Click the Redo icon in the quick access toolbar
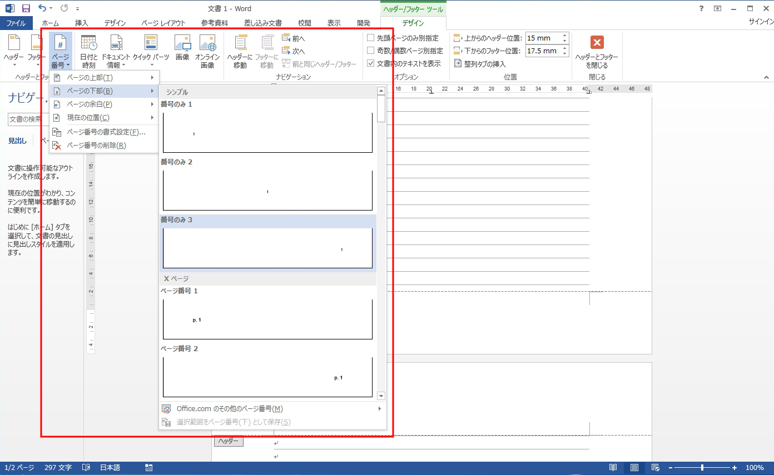The height and width of the screenshot is (475, 774). click(64, 8)
